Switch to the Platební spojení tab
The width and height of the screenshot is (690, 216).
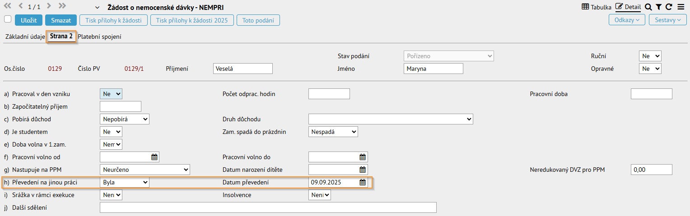[x=99, y=37]
